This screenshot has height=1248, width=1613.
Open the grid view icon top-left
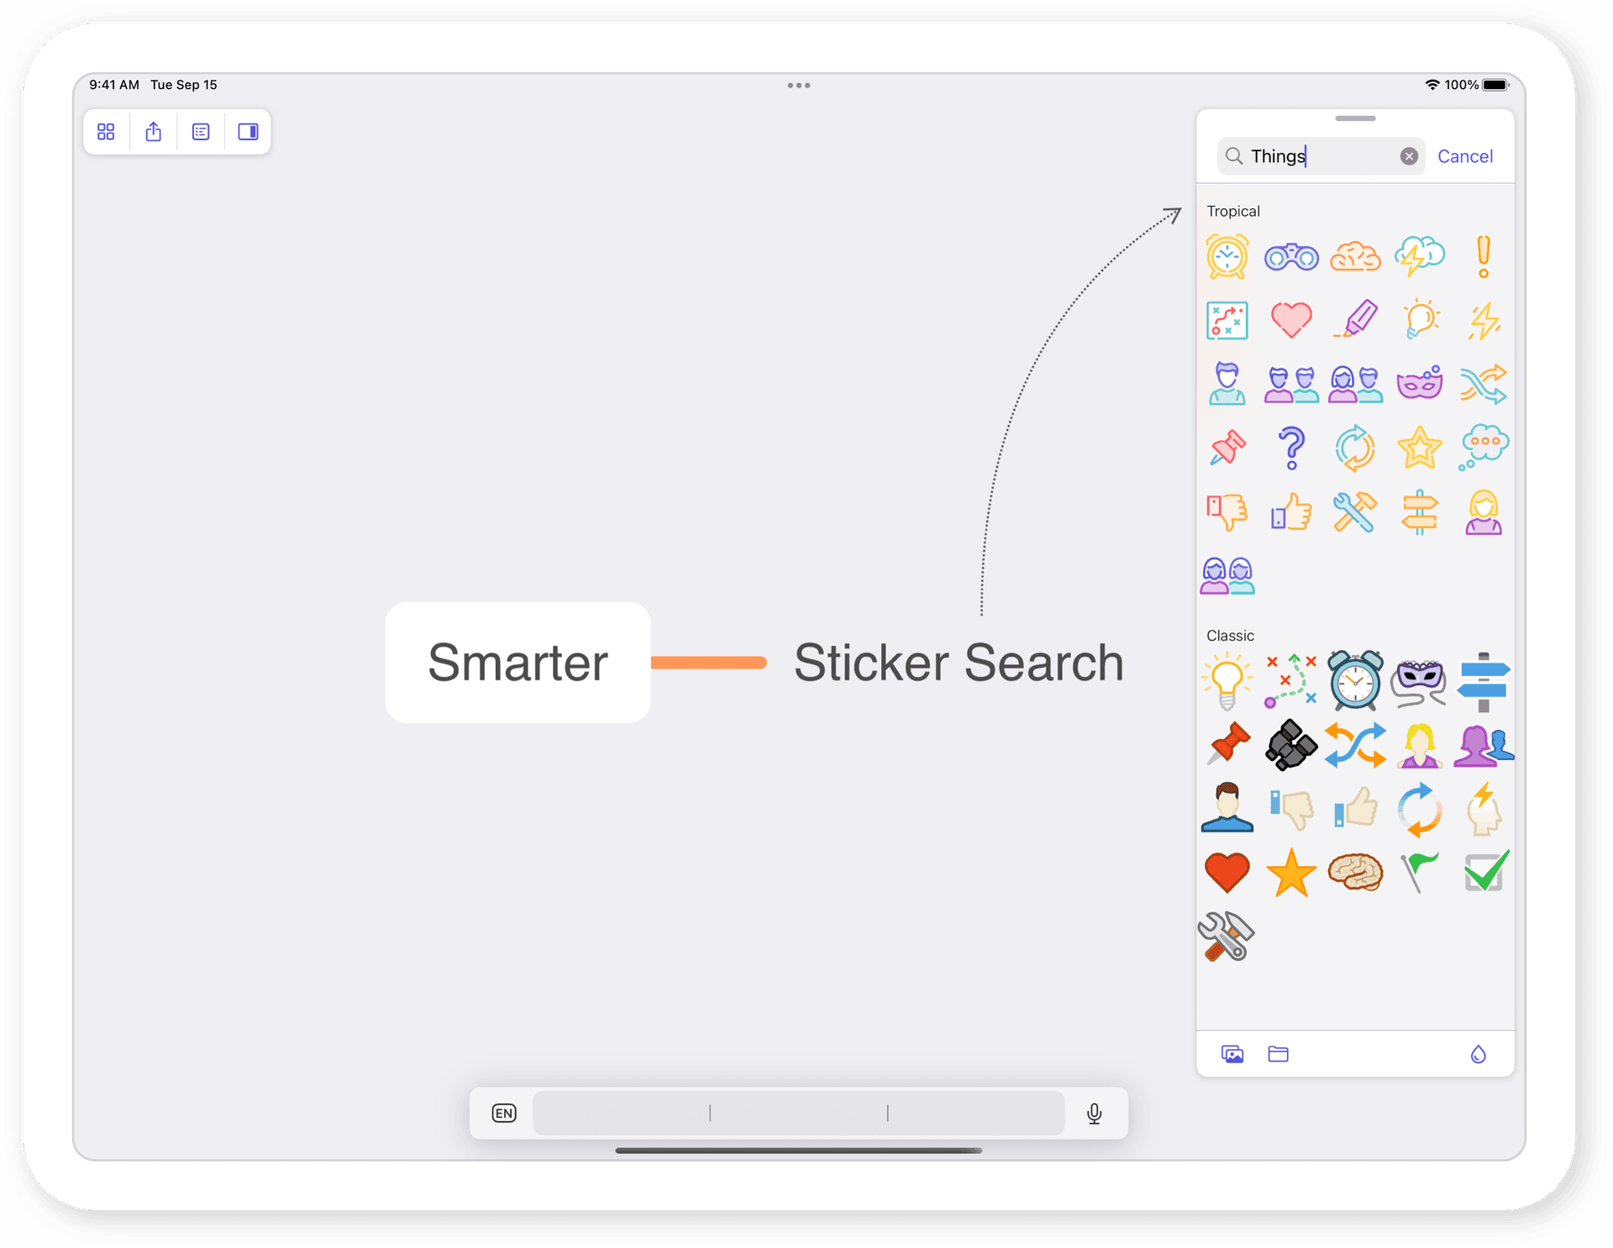[x=106, y=132]
